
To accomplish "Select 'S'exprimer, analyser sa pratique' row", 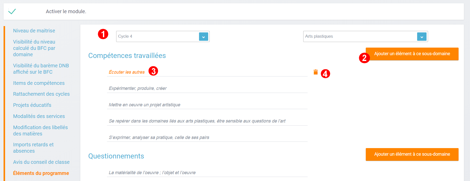I will pos(207,137).
